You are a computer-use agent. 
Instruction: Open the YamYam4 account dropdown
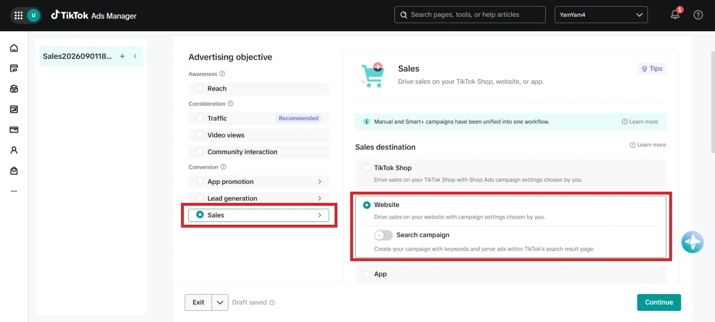[x=601, y=15]
